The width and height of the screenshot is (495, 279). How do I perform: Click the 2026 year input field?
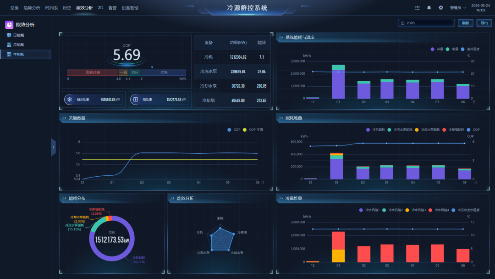(x=426, y=23)
